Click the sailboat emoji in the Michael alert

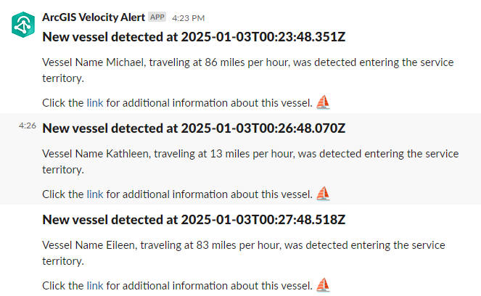[x=324, y=102]
